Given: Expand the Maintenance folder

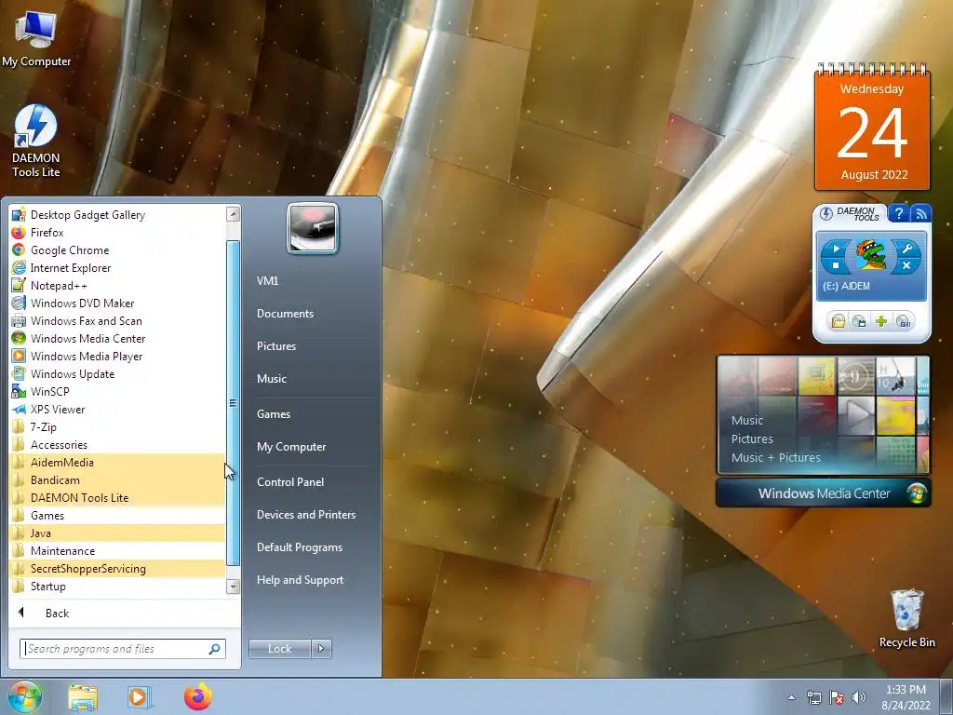Looking at the screenshot, I should click(116, 550).
